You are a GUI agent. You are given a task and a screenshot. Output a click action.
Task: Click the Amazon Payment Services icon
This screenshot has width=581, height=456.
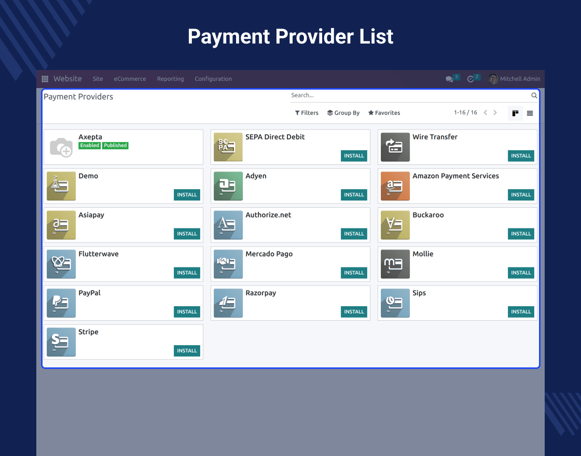coord(395,186)
